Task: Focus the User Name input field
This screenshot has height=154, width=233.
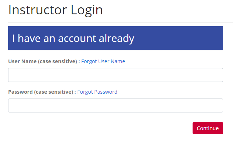Action: [115, 75]
